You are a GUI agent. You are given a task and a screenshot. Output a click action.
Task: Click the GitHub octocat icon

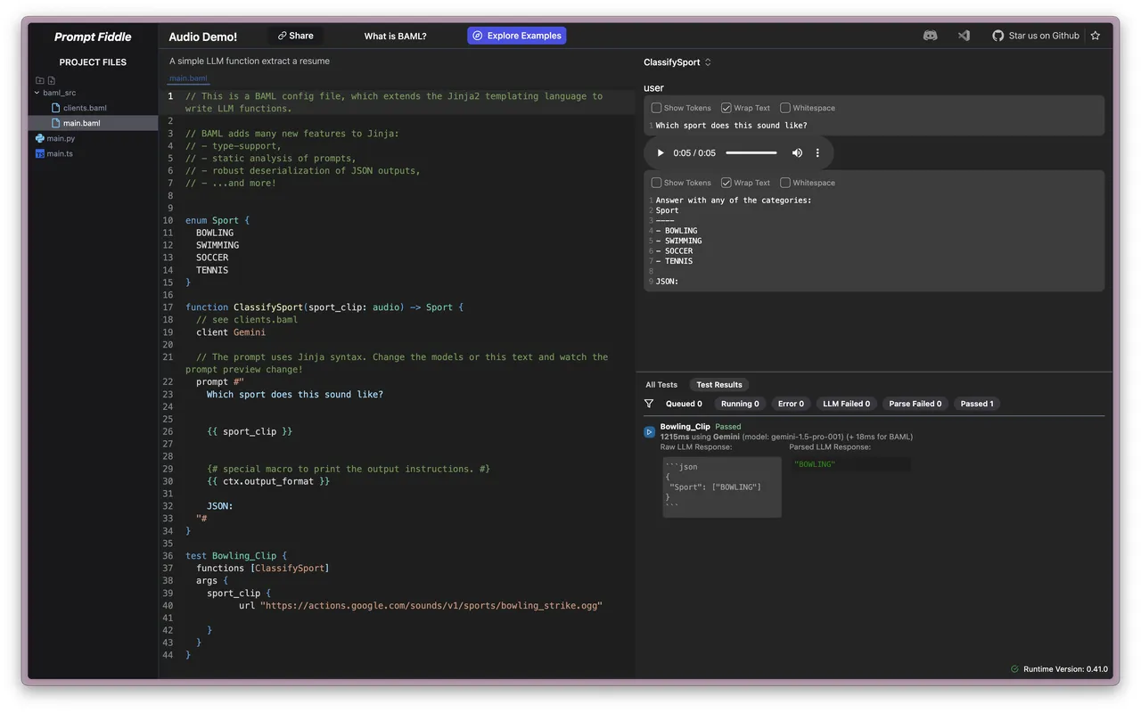[998, 36]
